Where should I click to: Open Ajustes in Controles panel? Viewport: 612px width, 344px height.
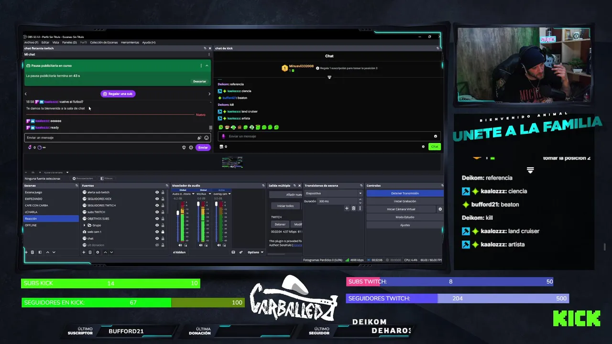(x=405, y=225)
